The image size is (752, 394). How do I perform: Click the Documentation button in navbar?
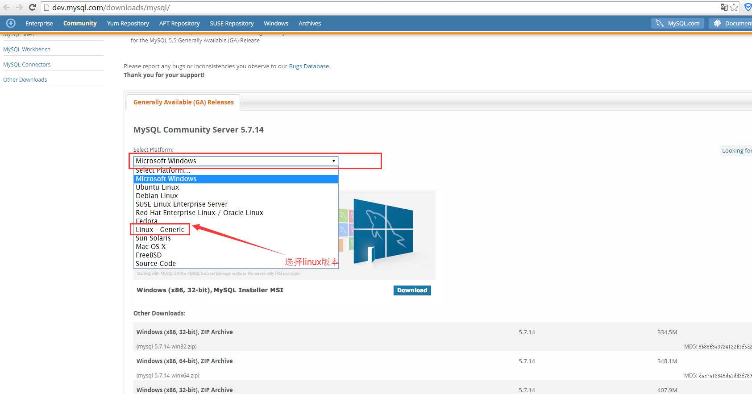pos(731,23)
